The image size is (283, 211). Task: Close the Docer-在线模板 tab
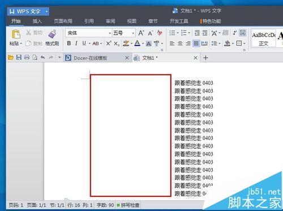pos(127,58)
